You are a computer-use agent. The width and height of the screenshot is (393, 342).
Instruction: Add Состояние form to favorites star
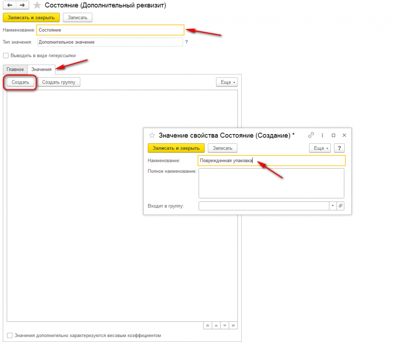[37, 5]
